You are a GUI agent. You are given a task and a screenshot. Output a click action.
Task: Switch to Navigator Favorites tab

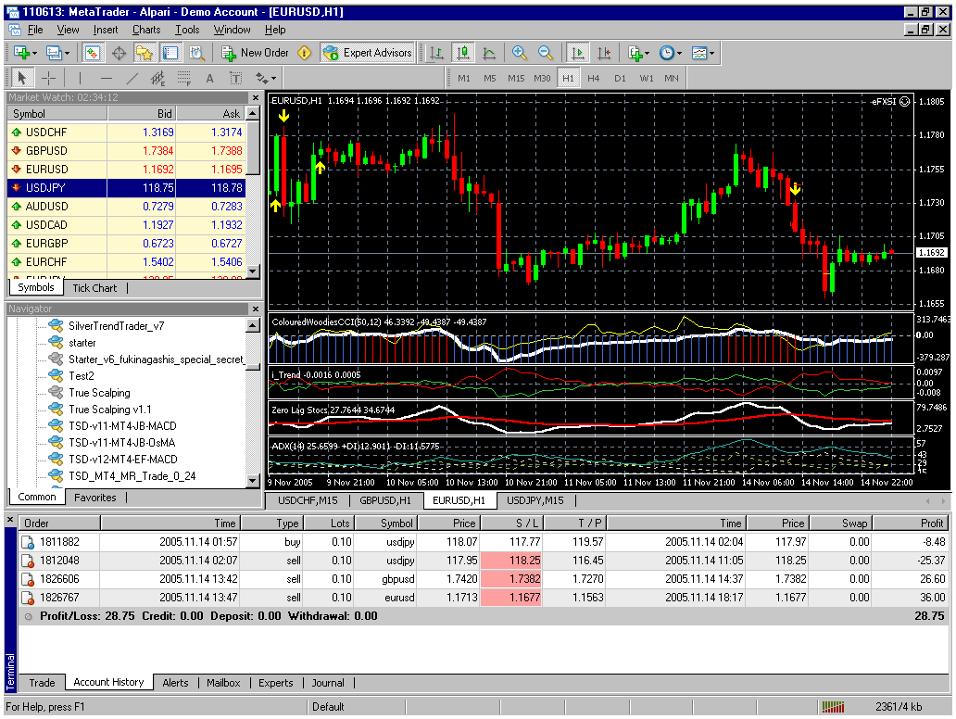(x=95, y=498)
